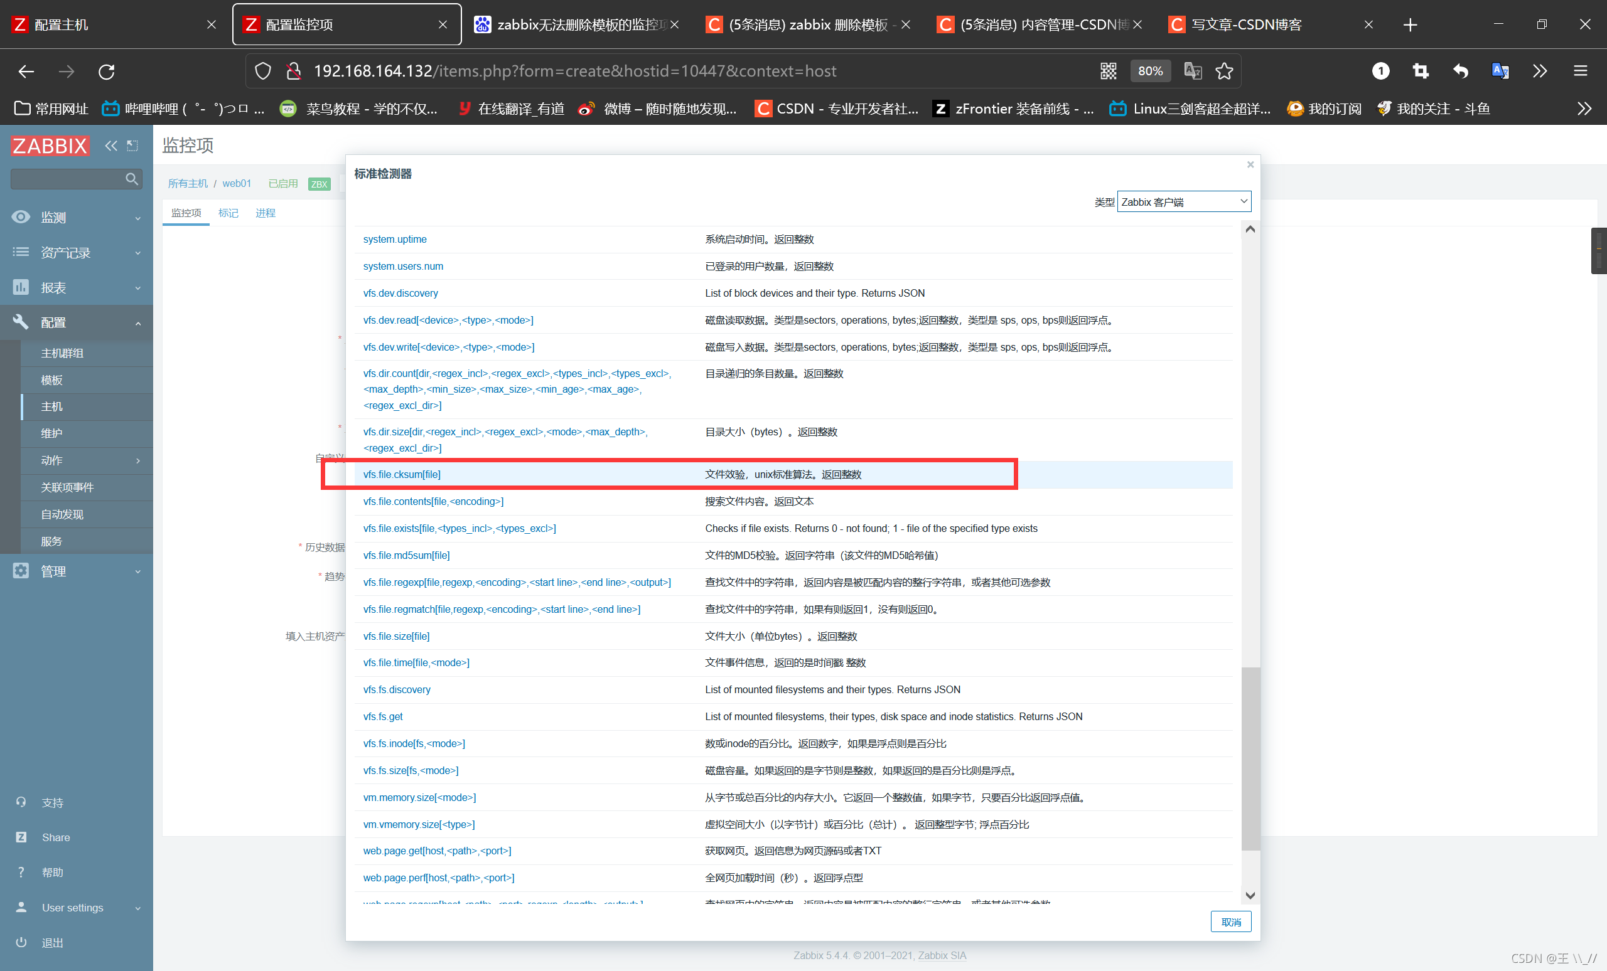Toggle sidebar kiosk mode icon next to logo
Viewport: 1607px width, 971px height.
coord(132,146)
